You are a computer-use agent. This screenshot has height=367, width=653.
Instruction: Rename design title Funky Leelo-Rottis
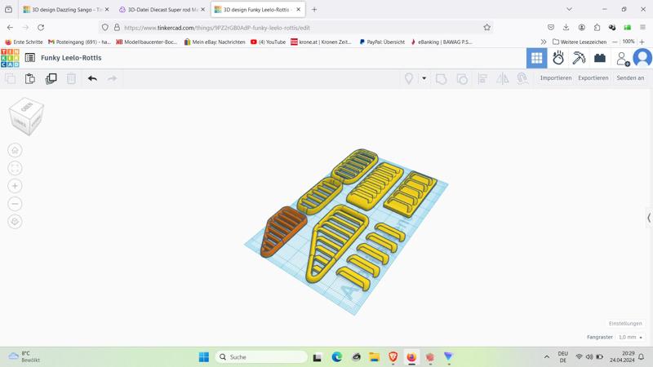click(x=71, y=58)
